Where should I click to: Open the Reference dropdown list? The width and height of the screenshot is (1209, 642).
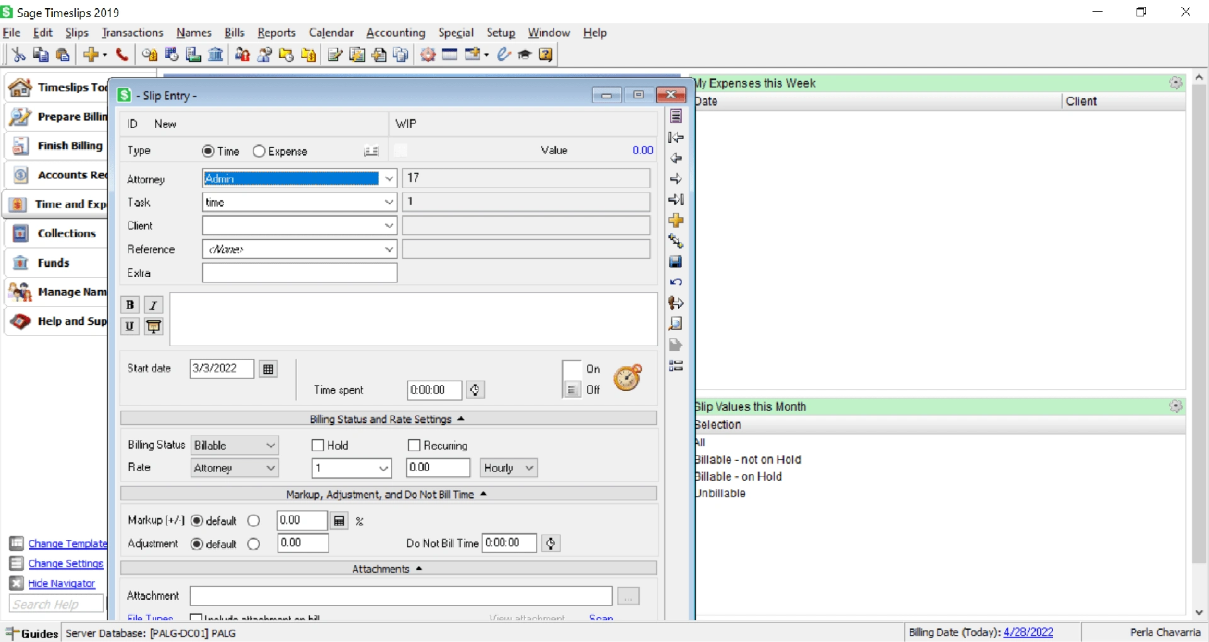point(389,249)
